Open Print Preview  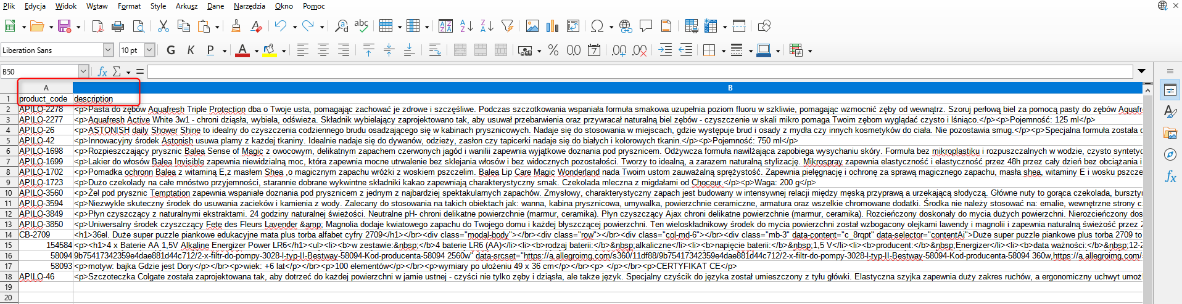[x=139, y=26]
